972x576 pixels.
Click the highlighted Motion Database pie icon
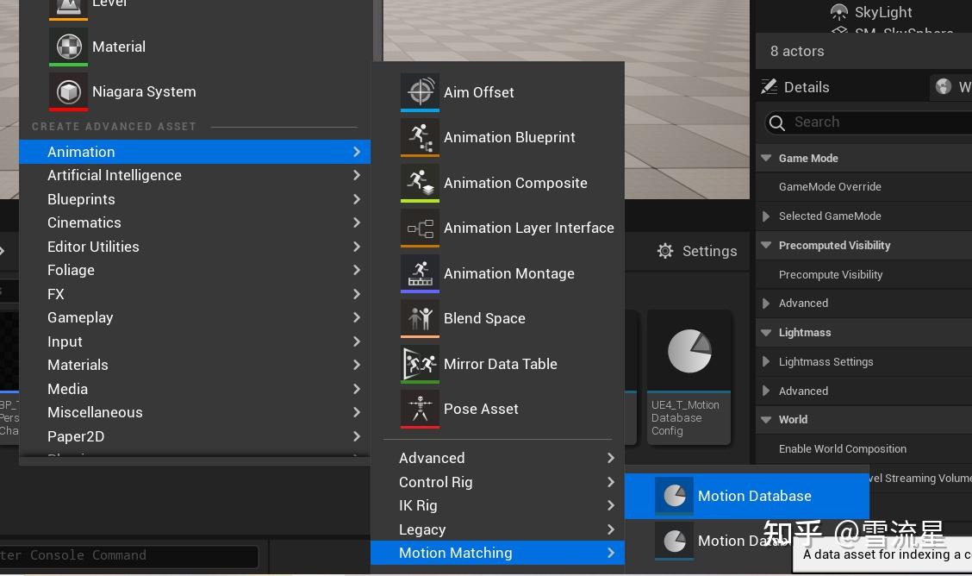[675, 496]
